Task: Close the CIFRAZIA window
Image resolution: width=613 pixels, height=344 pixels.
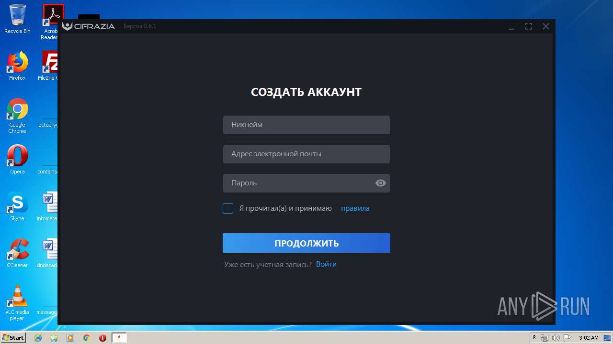Action: pyautogui.click(x=546, y=26)
